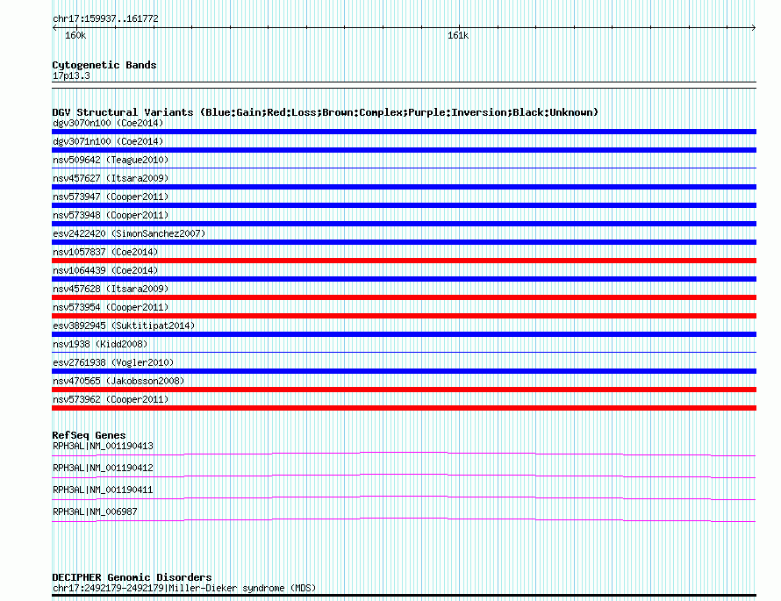Viewport: 781px width, 601px height.
Task: Click red loss bar under nsv470565
Action: [x=404, y=390]
